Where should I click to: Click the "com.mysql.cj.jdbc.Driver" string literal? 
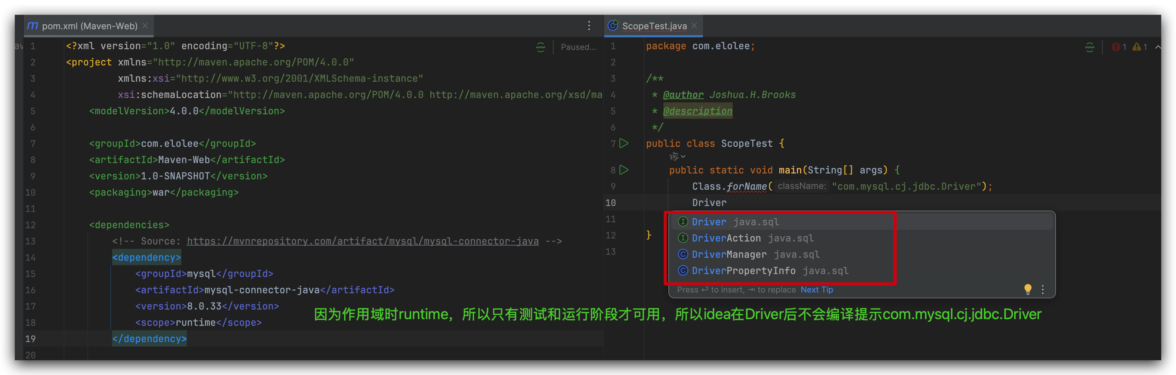tap(906, 186)
